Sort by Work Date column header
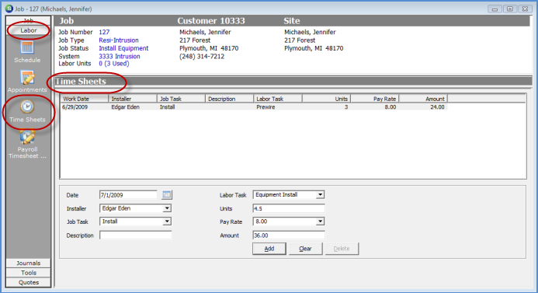The image size is (538, 293). pos(85,99)
